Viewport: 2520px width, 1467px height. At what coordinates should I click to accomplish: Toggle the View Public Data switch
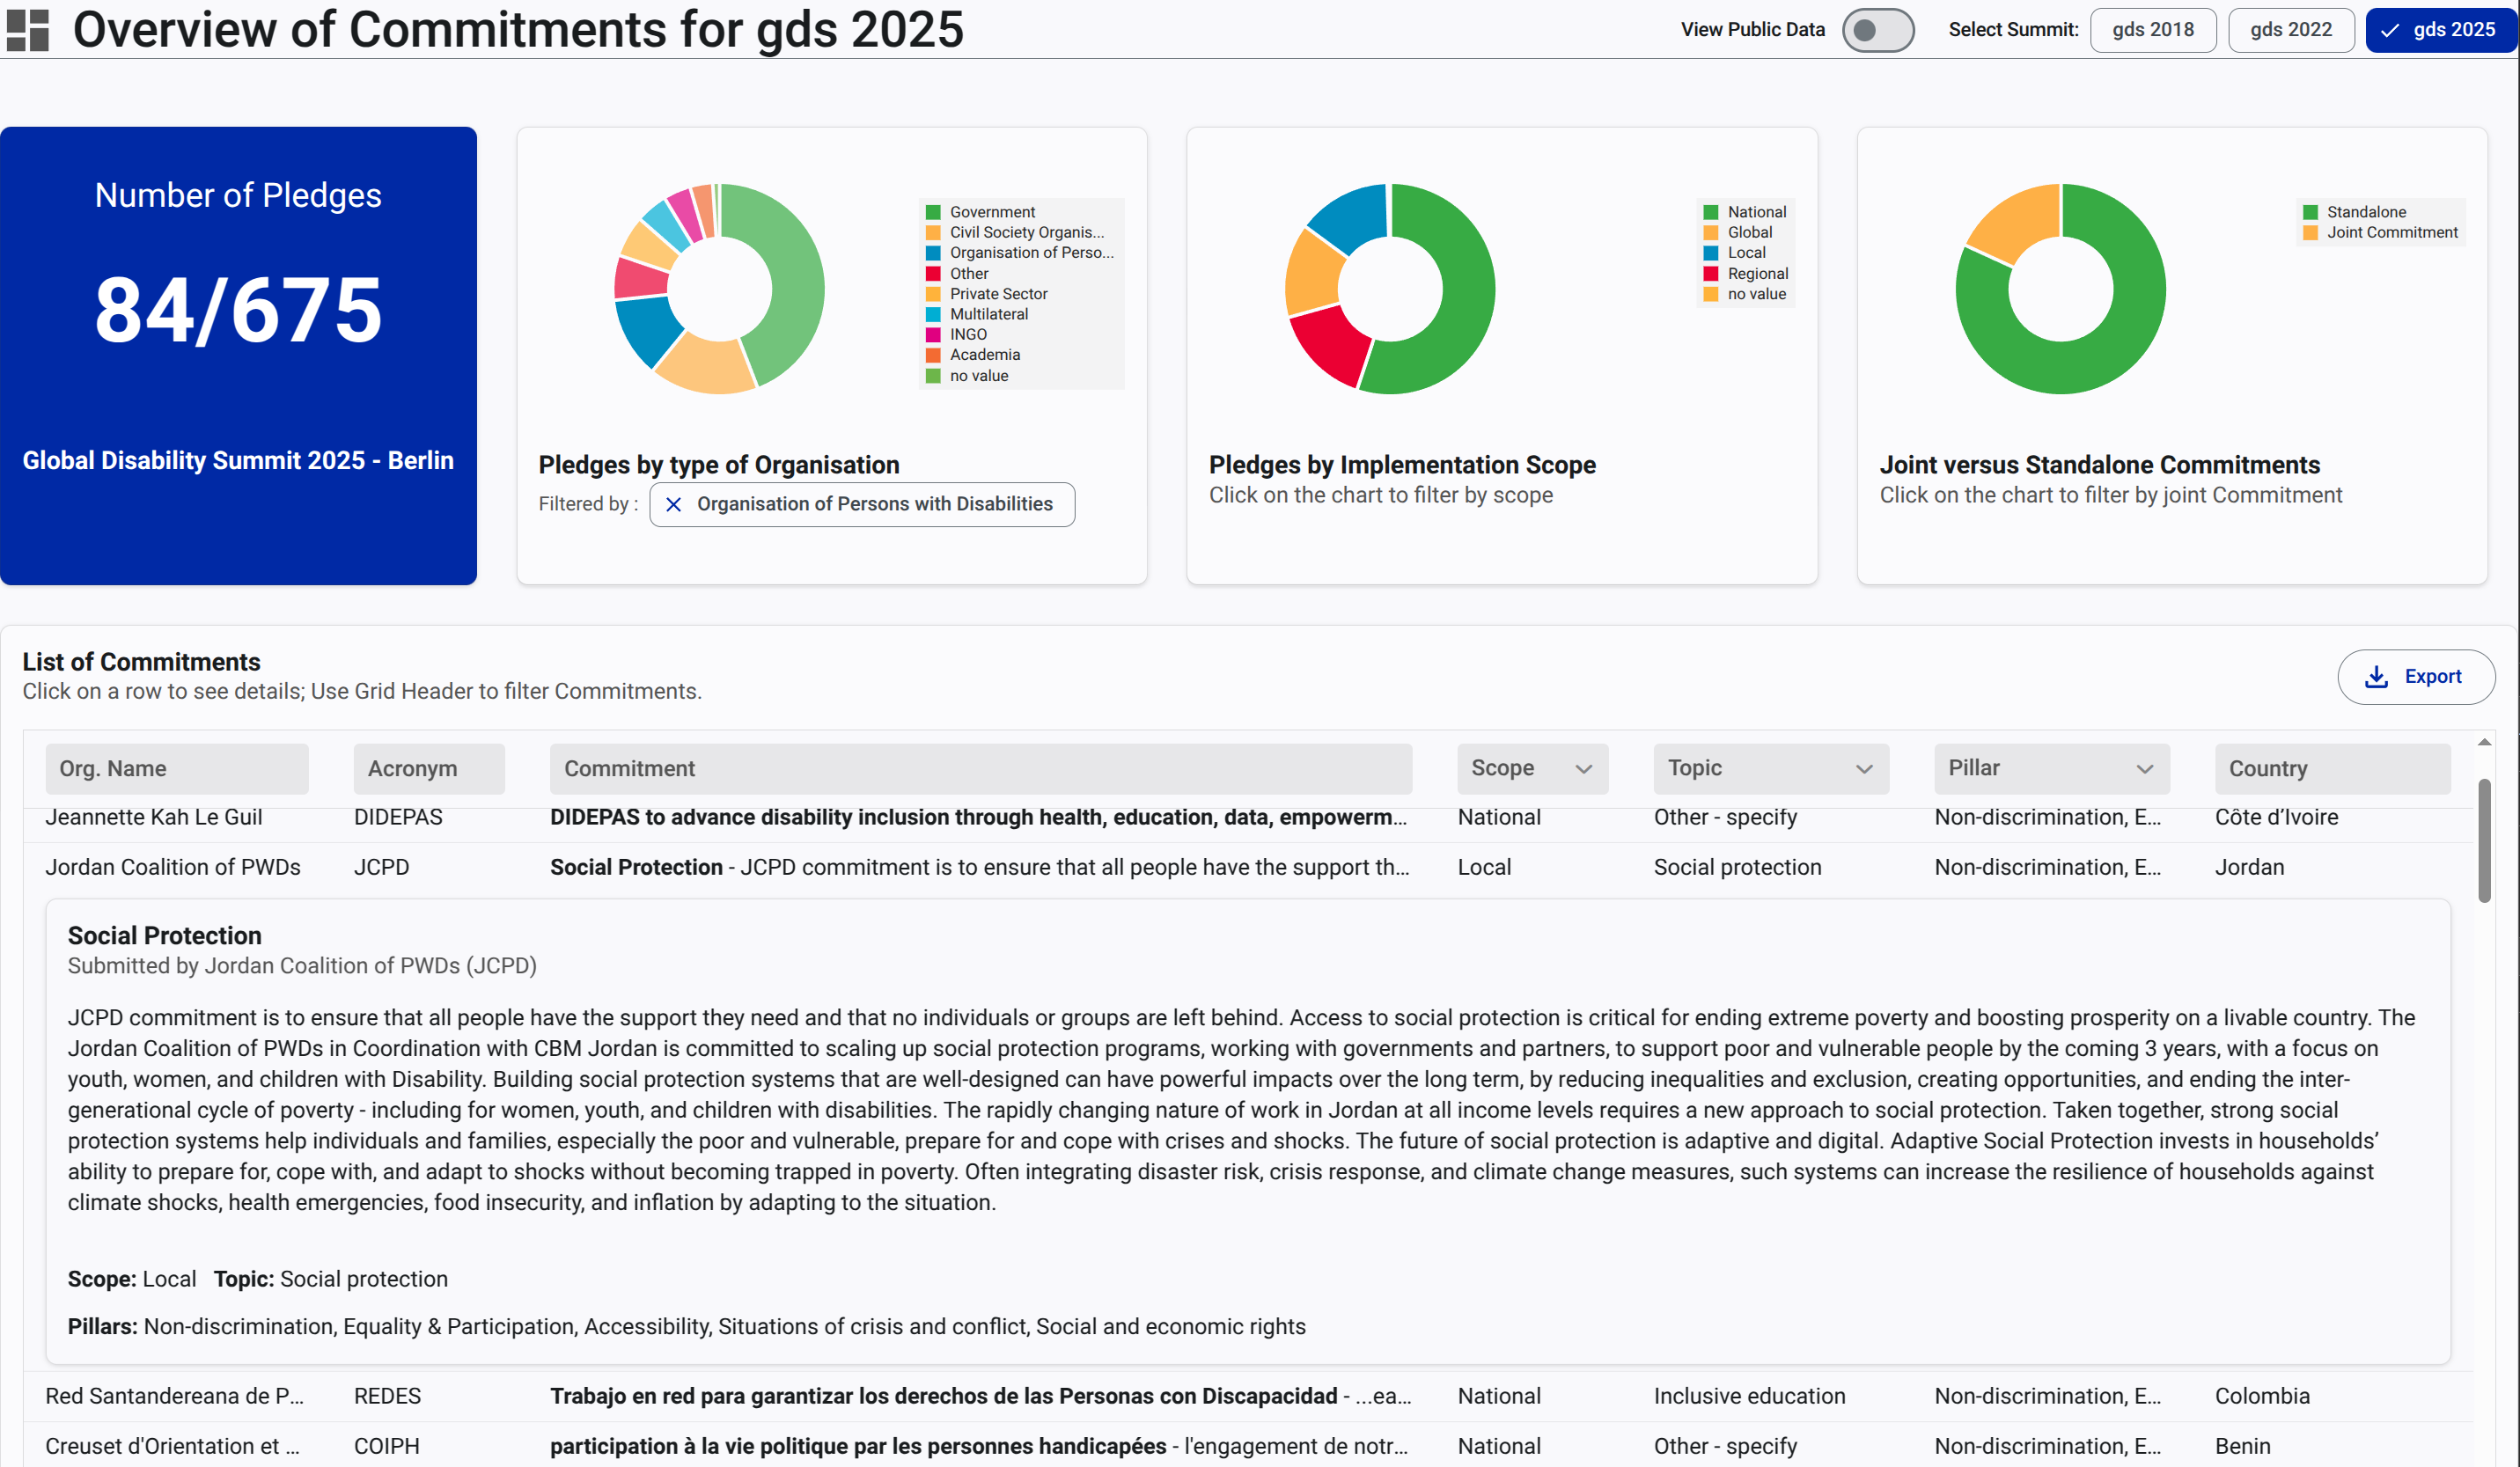tap(1877, 30)
